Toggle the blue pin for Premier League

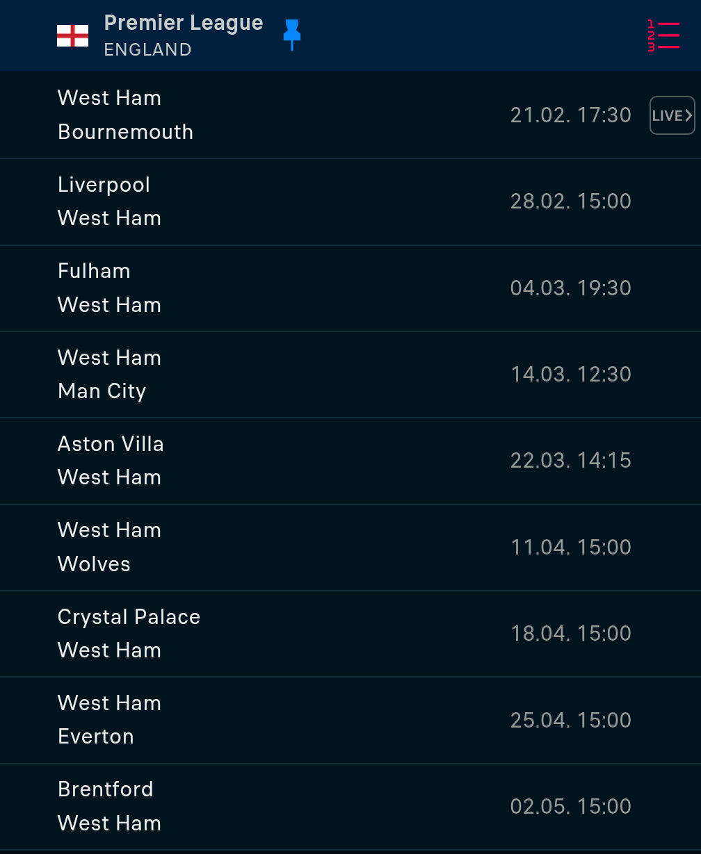(292, 35)
